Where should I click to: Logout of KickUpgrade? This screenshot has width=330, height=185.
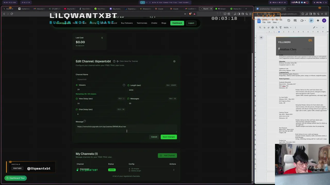coord(191,23)
